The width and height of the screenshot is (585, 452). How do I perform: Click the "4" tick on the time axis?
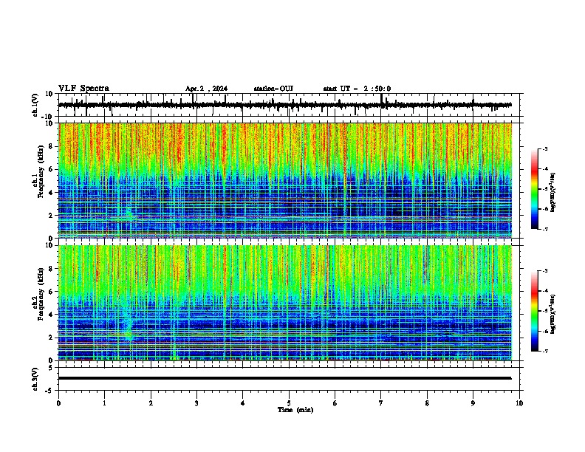point(243,403)
